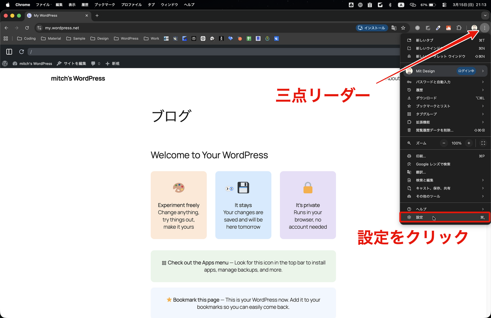
Task: Select Google レンズで検索 menu item
Action: pos(445,164)
